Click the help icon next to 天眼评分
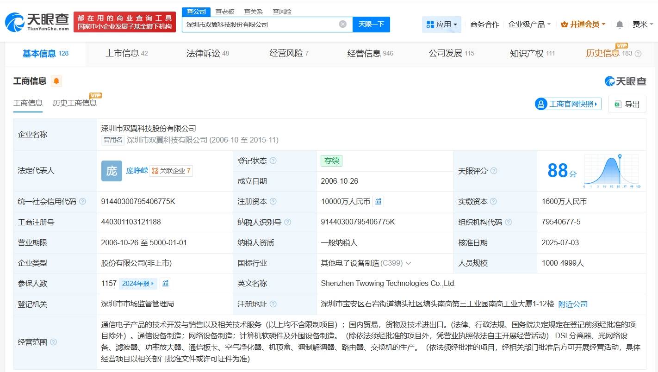658x372 pixels. tap(493, 171)
